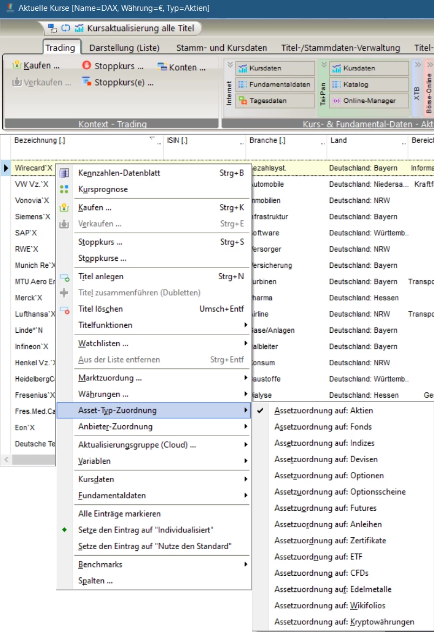Select the Linde*`N row
The height and width of the screenshot is (632, 434).
(x=29, y=330)
